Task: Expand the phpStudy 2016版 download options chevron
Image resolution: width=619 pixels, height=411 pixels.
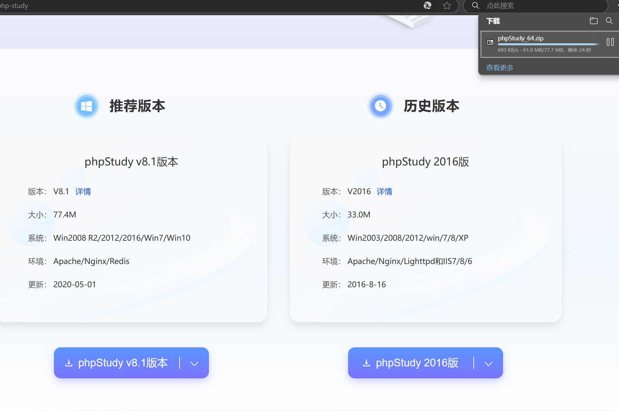Action: [x=489, y=364]
